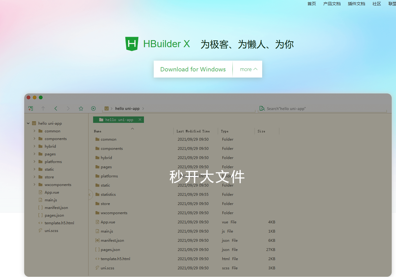The width and height of the screenshot is (396, 277).
Task: Navigate back with the left chevron arrow
Action: (56, 108)
